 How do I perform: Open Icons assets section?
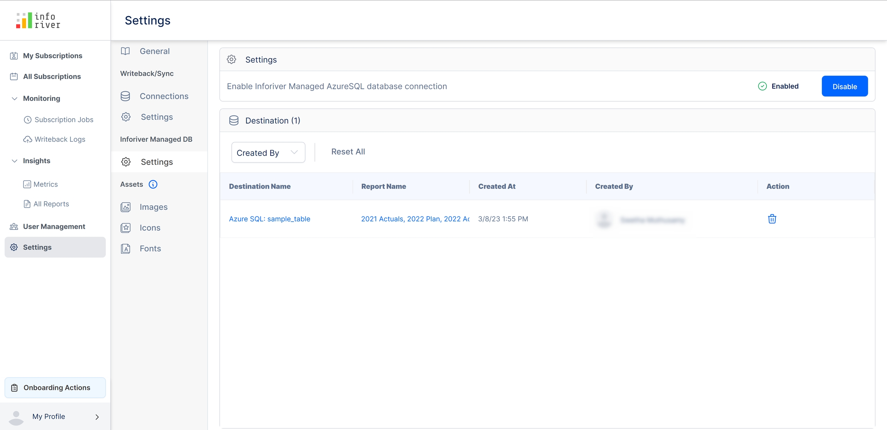[x=150, y=228]
